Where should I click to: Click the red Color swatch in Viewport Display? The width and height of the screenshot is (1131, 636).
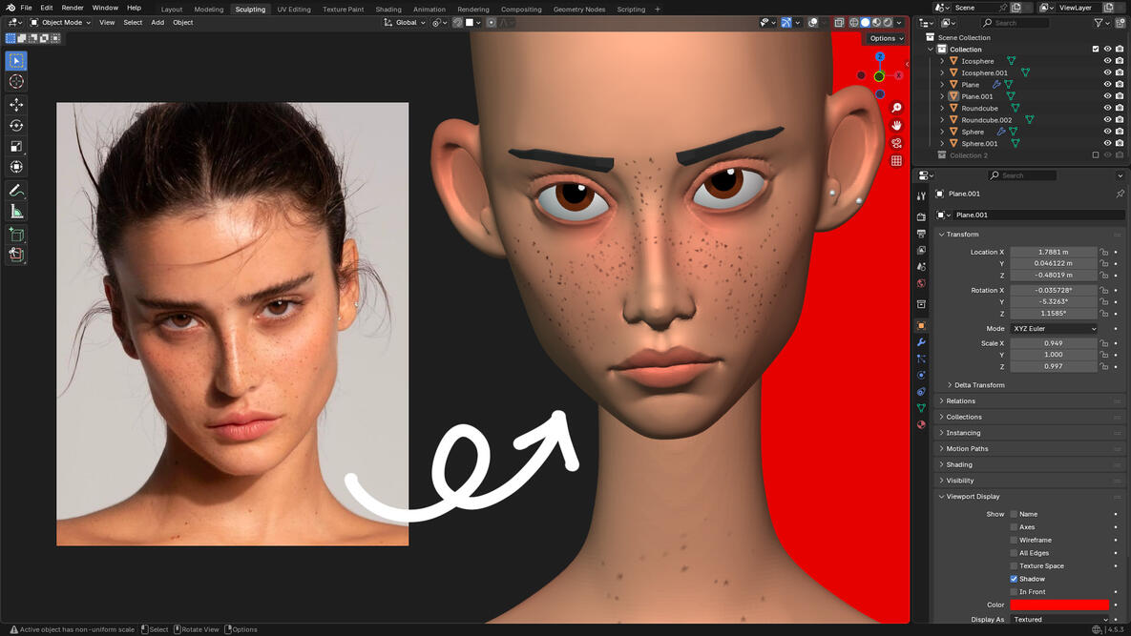[1059, 605]
